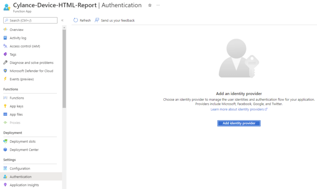Click the Function App header icon
This screenshot has width=317, height=189.
7,7
